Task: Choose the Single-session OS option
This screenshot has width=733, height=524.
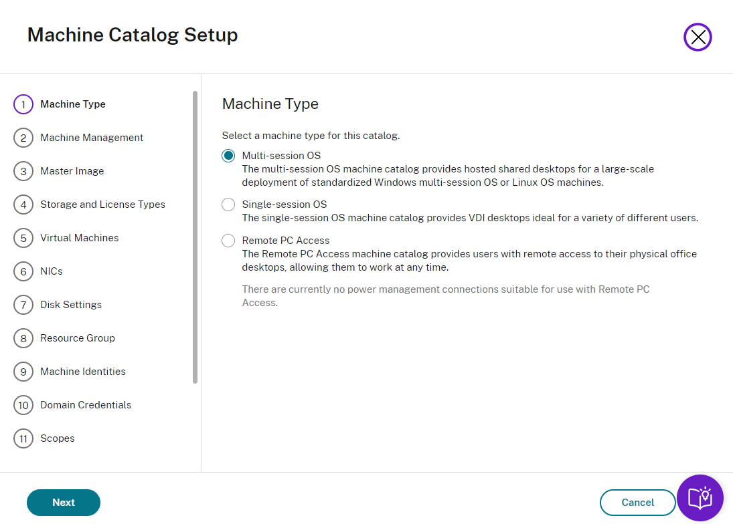Action: pos(228,205)
